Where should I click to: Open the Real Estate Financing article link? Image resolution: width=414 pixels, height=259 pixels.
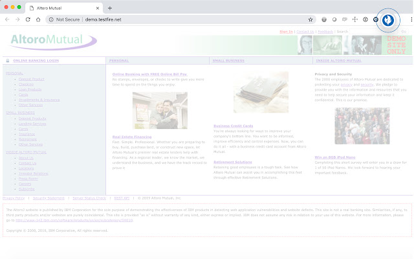(x=132, y=137)
